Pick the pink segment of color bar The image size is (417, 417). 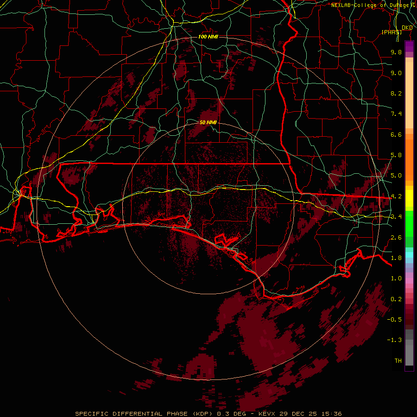pyautogui.click(x=409, y=281)
